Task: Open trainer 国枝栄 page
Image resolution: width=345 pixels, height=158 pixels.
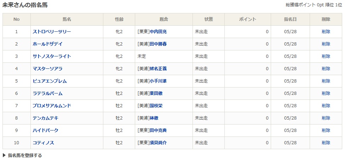Action: tap(156, 105)
